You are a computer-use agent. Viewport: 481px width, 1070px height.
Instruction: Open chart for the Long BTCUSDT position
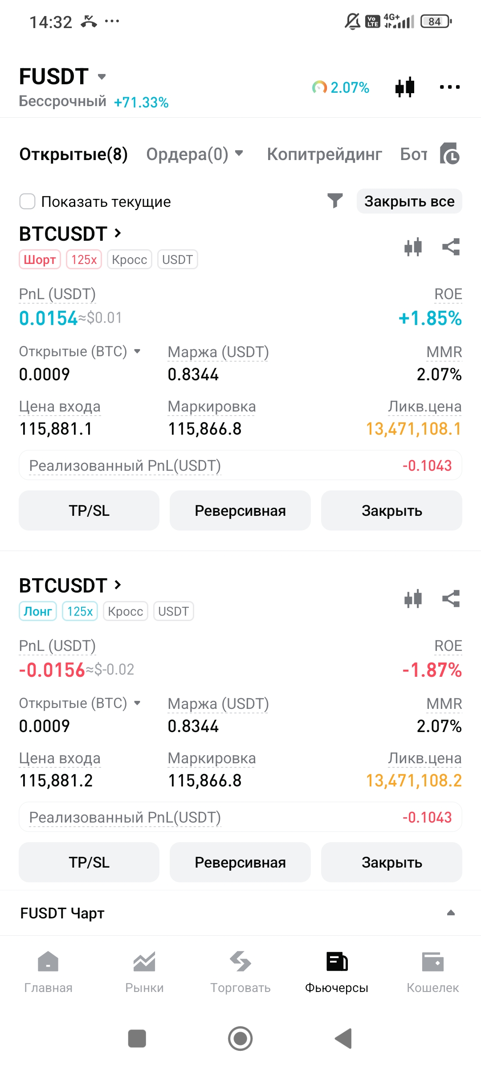pos(413,598)
